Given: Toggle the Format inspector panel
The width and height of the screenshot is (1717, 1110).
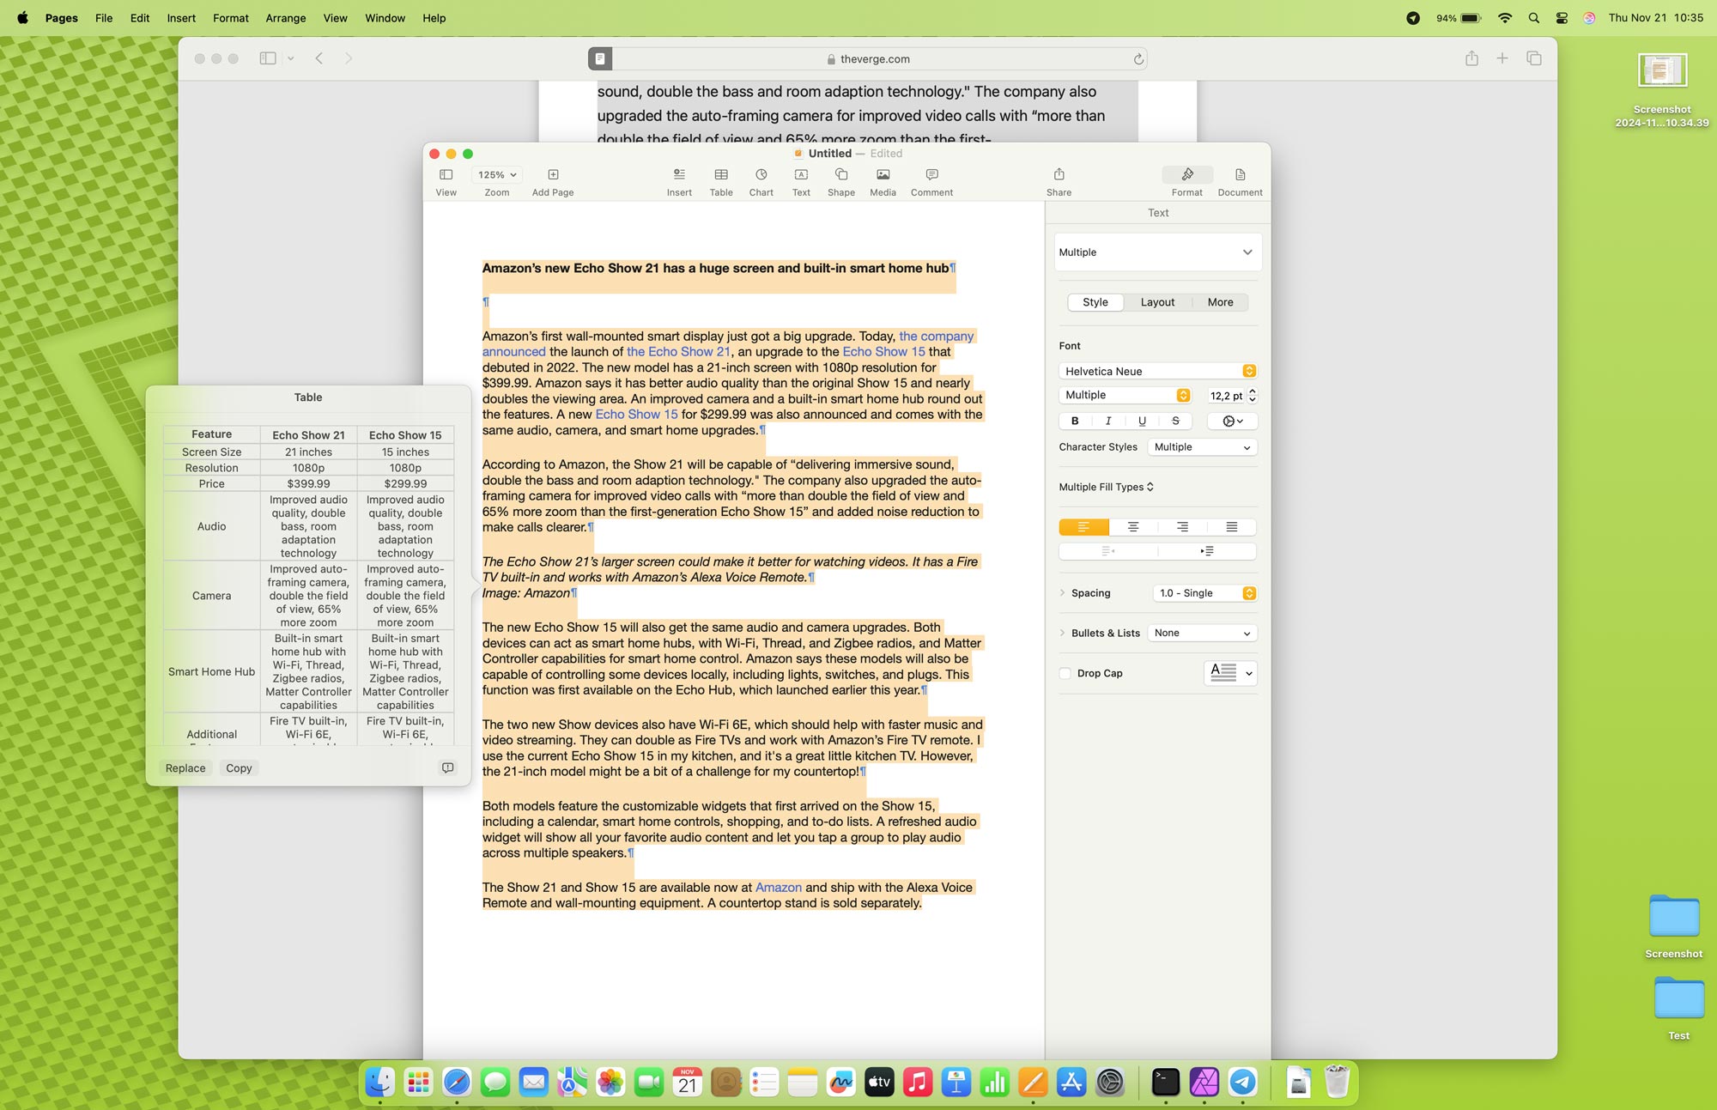Looking at the screenshot, I should (1187, 175).
